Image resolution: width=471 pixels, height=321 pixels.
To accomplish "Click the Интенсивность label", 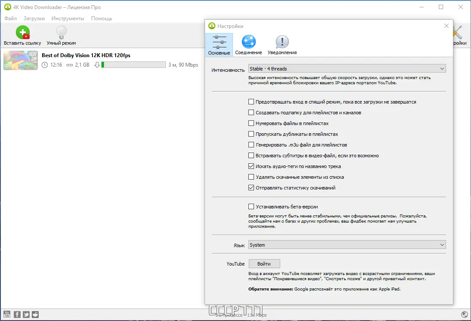I will click(x=228, y=70).
